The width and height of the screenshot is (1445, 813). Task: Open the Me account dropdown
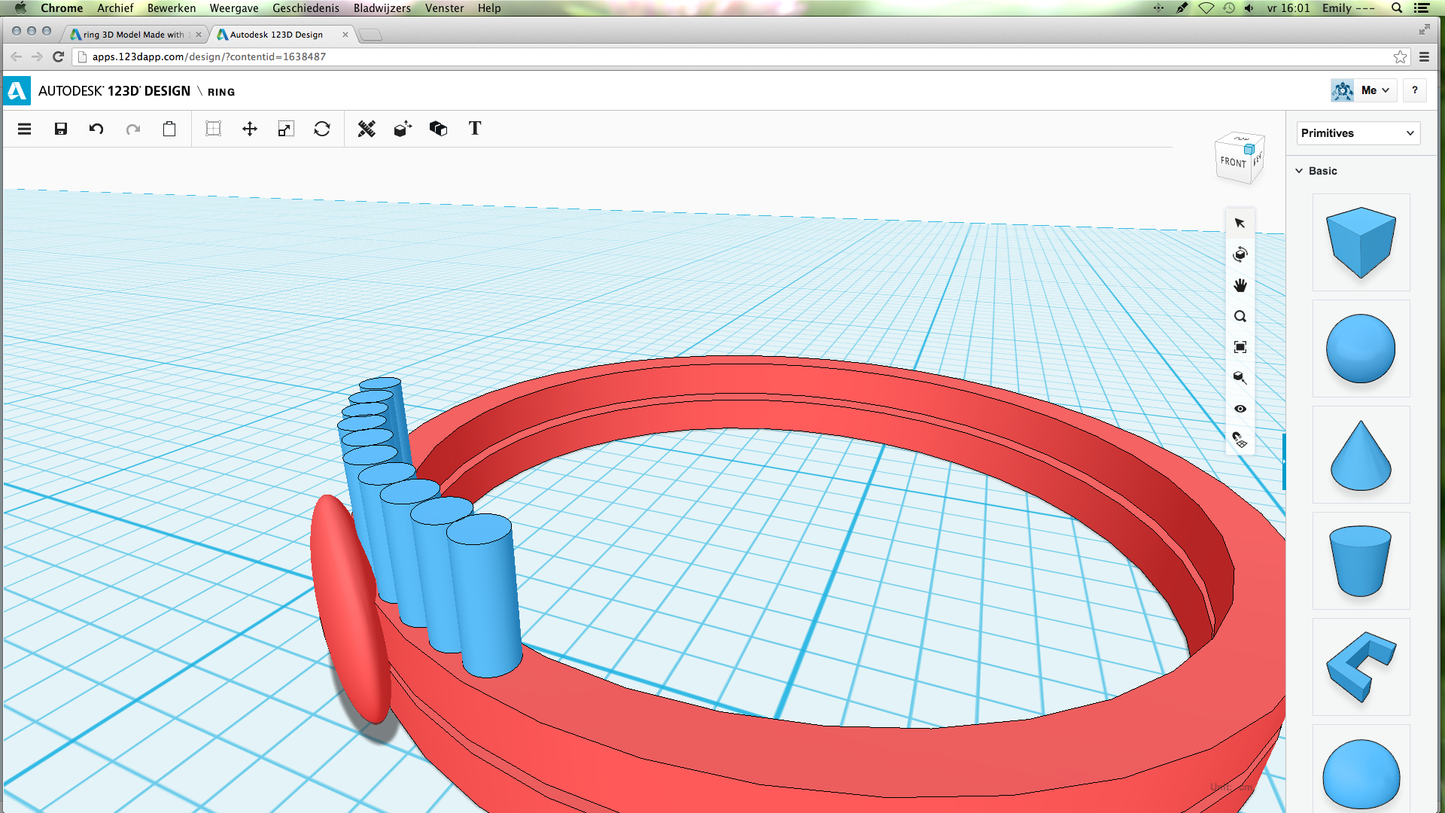[x=1364, y=90]
